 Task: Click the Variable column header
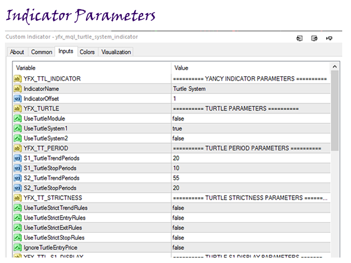click(x=26, y=68)
